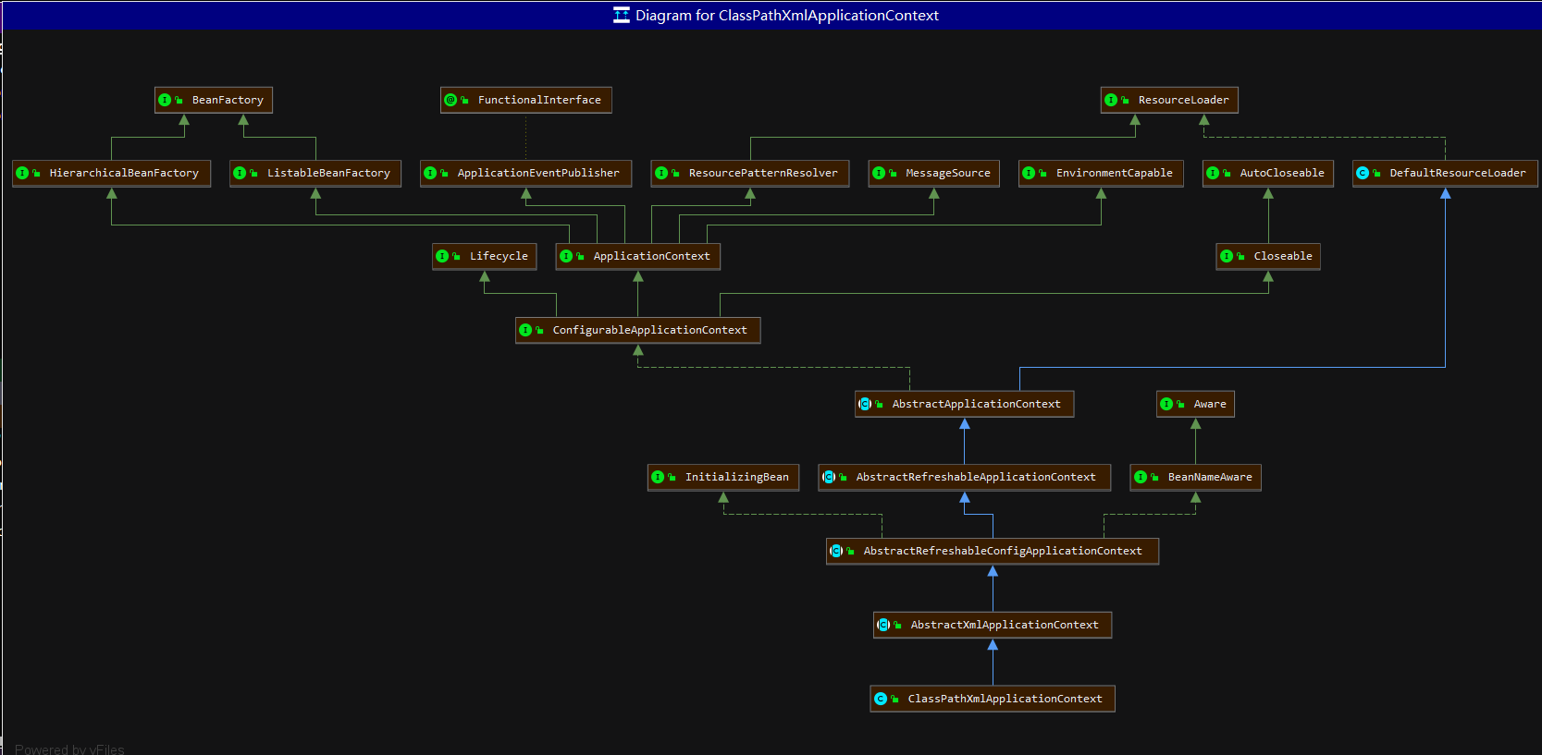Select the Closeable label
Screen dimensions: 1542x755
point(1283,256)
